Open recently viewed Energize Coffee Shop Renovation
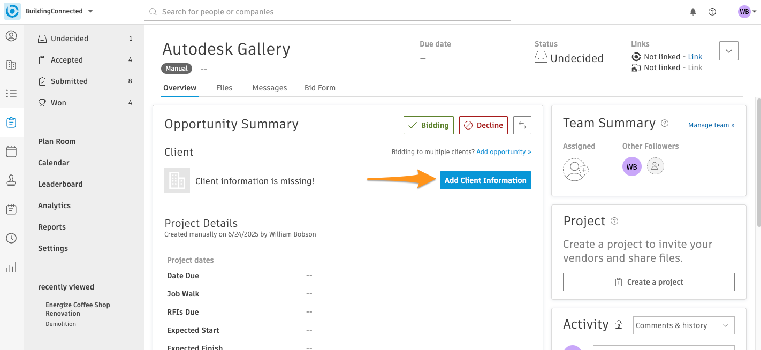The height and width of the screenshot is (350, 761). click(x=78, y=309)
